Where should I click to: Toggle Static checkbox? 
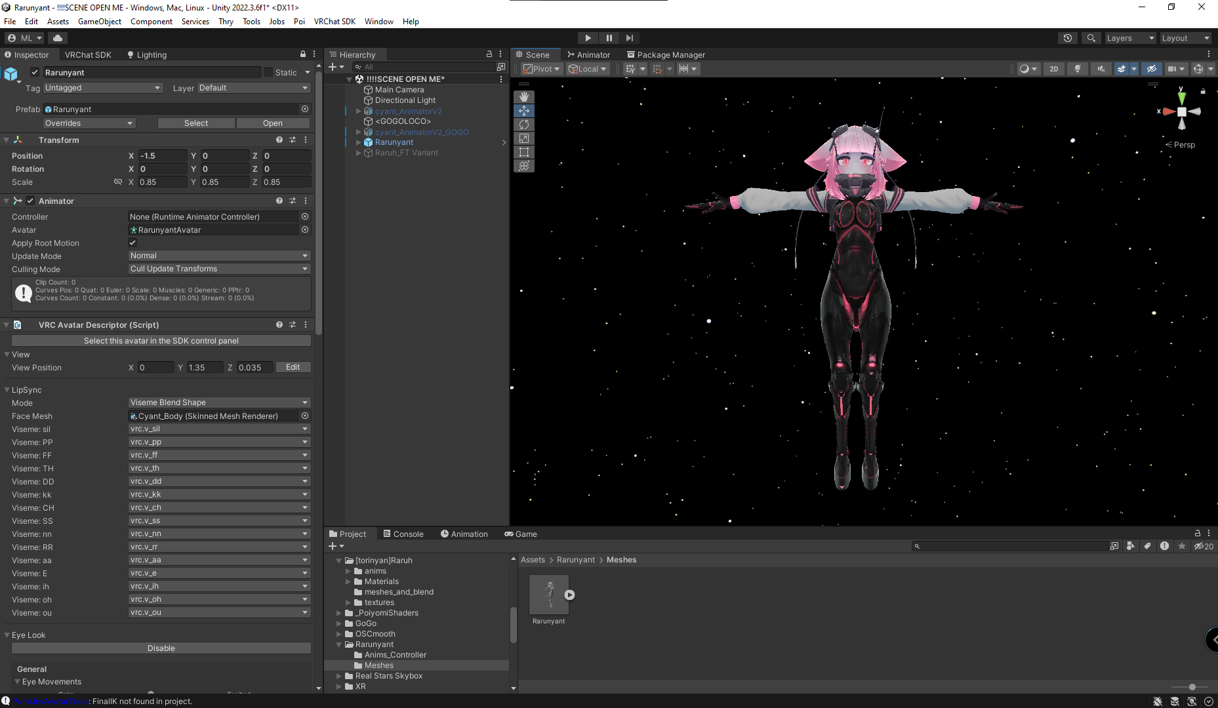coord(268,72)
